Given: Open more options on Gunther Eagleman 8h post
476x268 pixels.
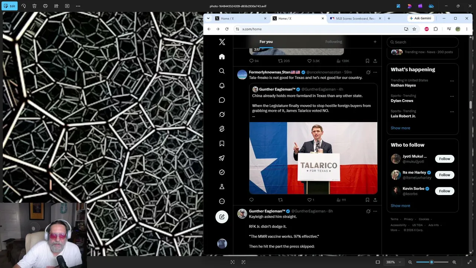Looking at the screenshot, I should click(x=375, y=211).
